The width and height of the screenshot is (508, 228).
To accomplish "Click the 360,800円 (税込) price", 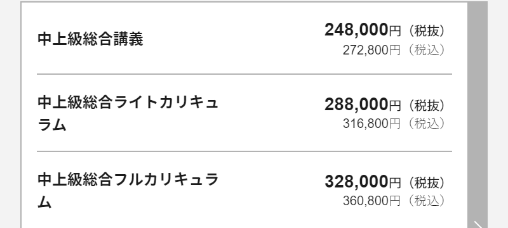I will [393, 201].
